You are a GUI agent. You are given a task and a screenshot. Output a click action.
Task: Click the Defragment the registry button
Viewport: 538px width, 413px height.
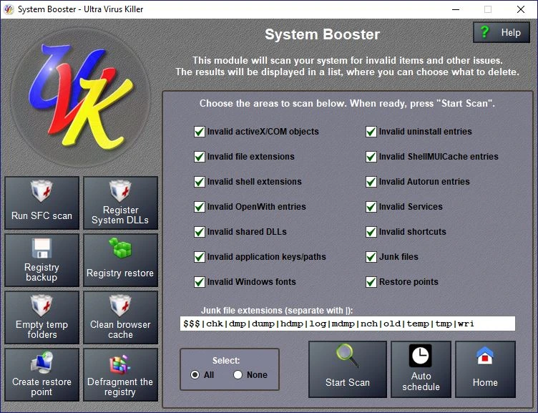[x=120, y=375]
